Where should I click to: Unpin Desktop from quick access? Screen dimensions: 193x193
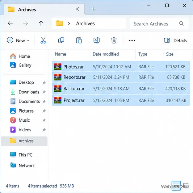click(44, 83)
